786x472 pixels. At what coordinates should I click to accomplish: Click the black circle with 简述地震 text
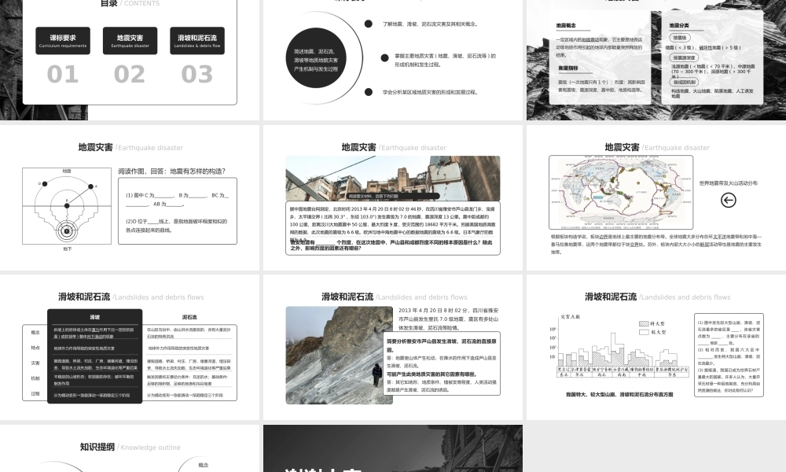pos(316,58)
